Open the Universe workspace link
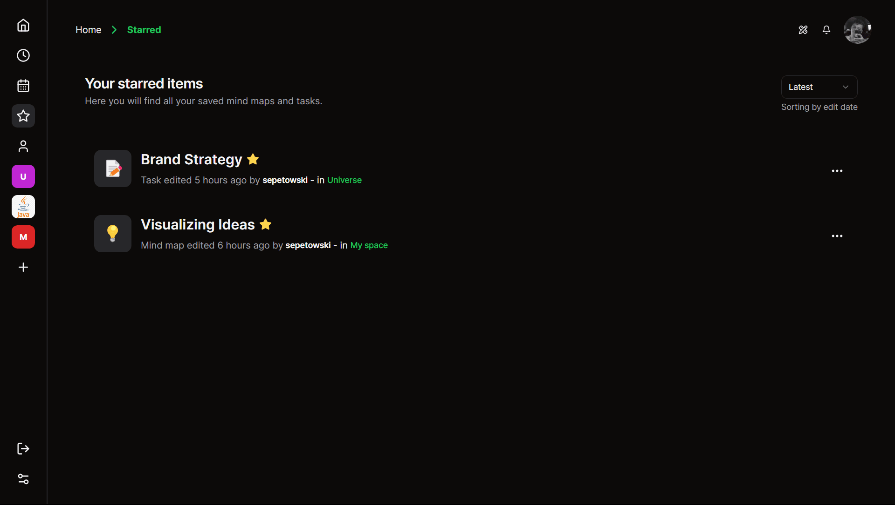The image size is (895, 505). click(344, 180)
